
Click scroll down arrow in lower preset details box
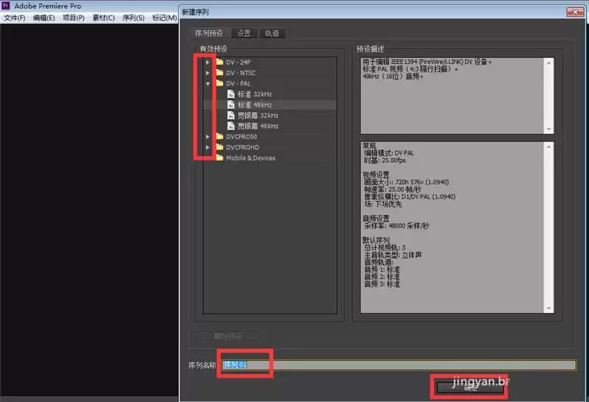[549, 308]
